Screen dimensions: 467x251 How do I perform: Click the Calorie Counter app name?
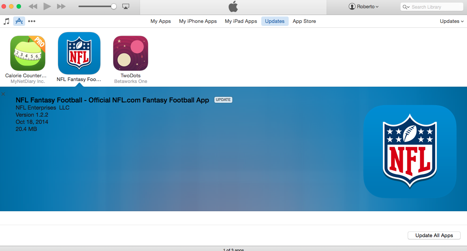[26, 75]
